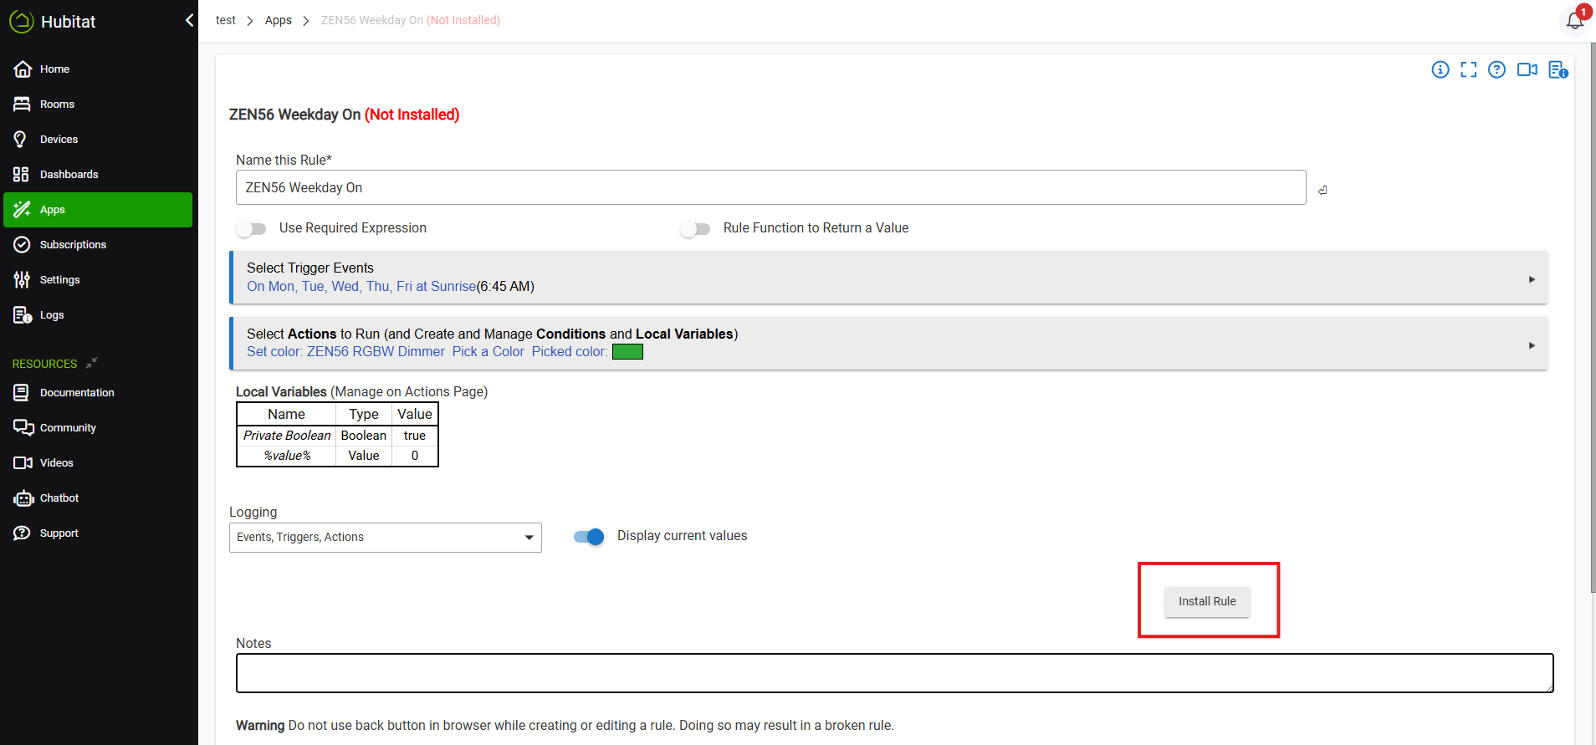Open Dashboards in the sidebar
1596x745 pixels.
tap(98, 175)
